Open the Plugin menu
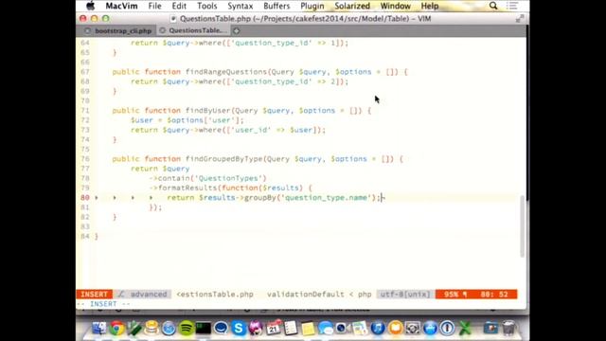This screenshot has width=606, height=341. click(312, 6)
